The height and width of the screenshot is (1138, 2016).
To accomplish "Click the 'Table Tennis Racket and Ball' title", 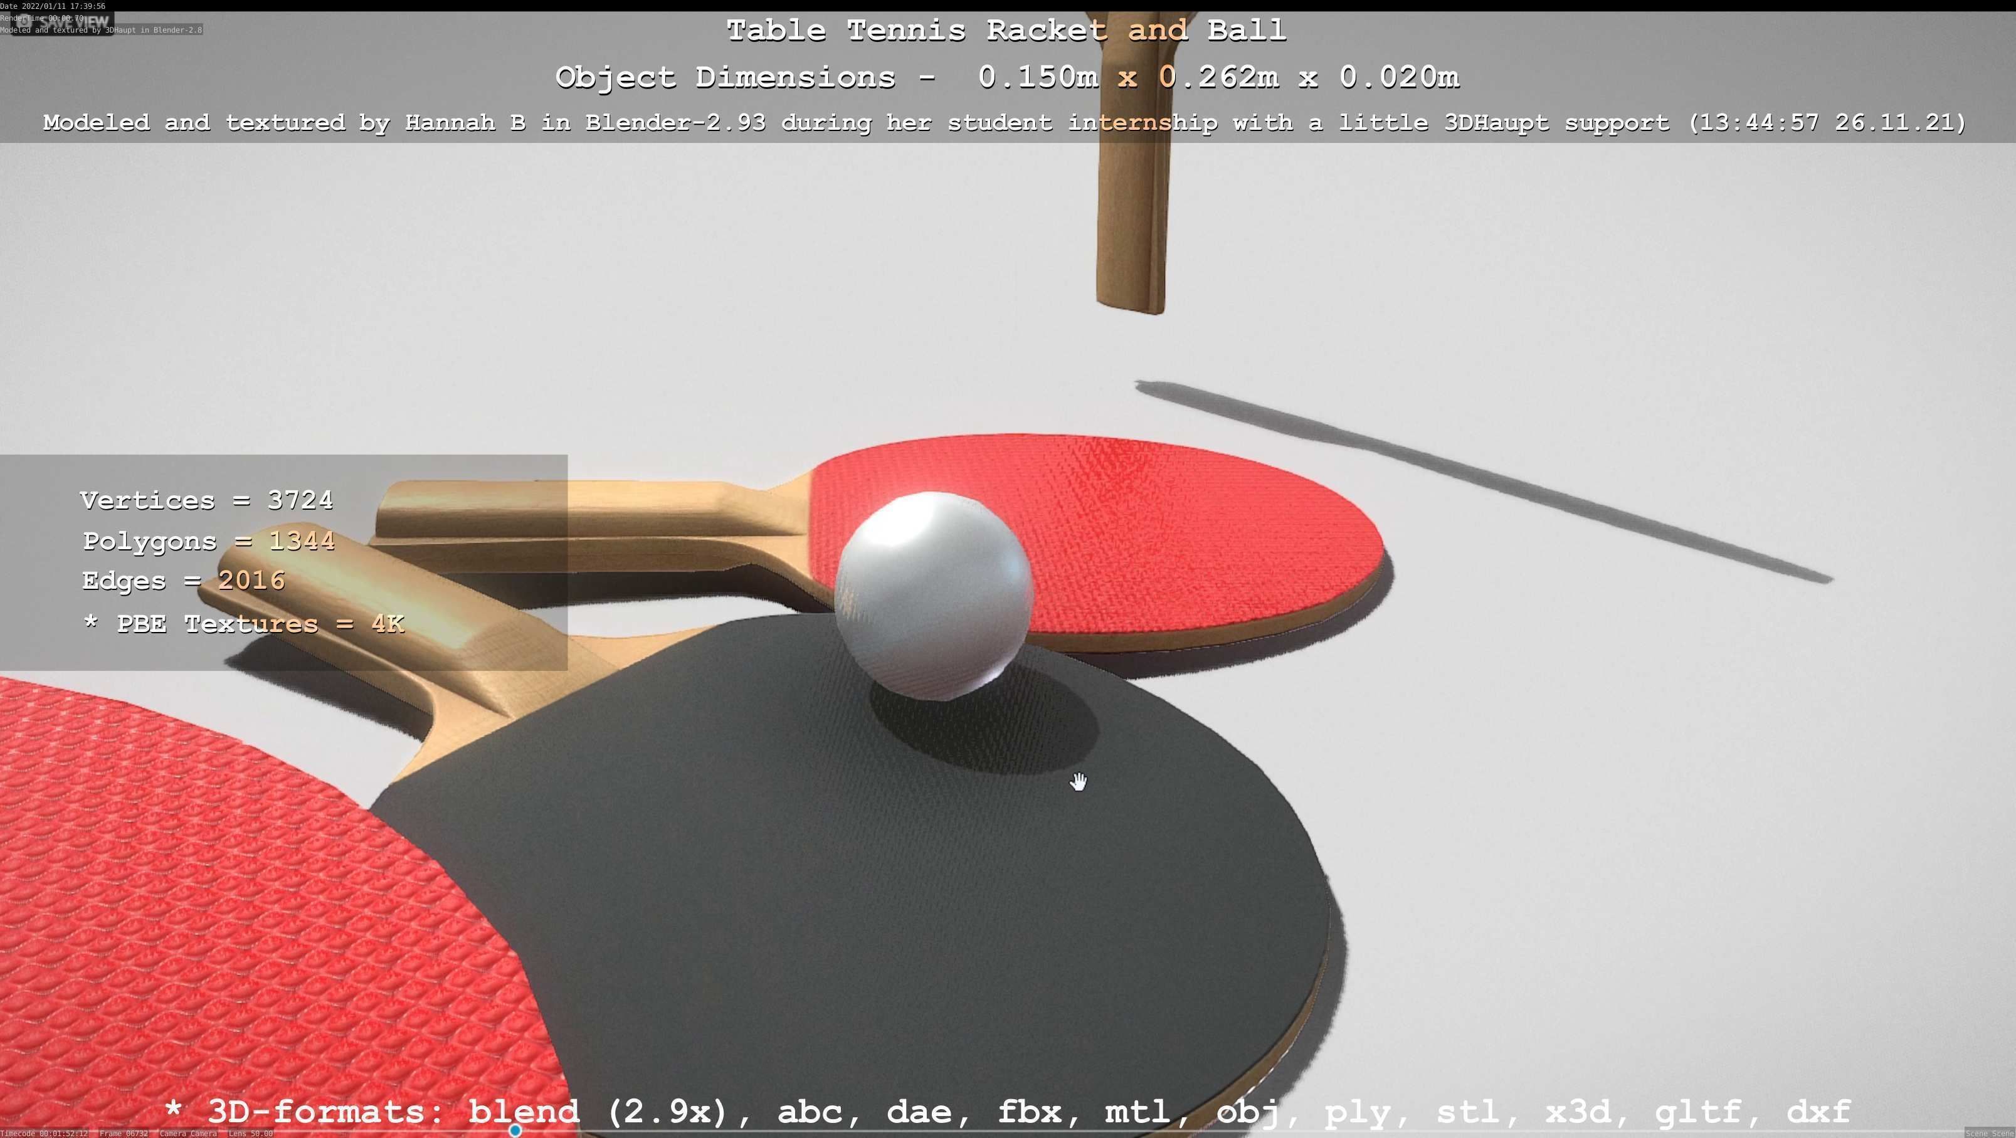I will point(1006,31).
